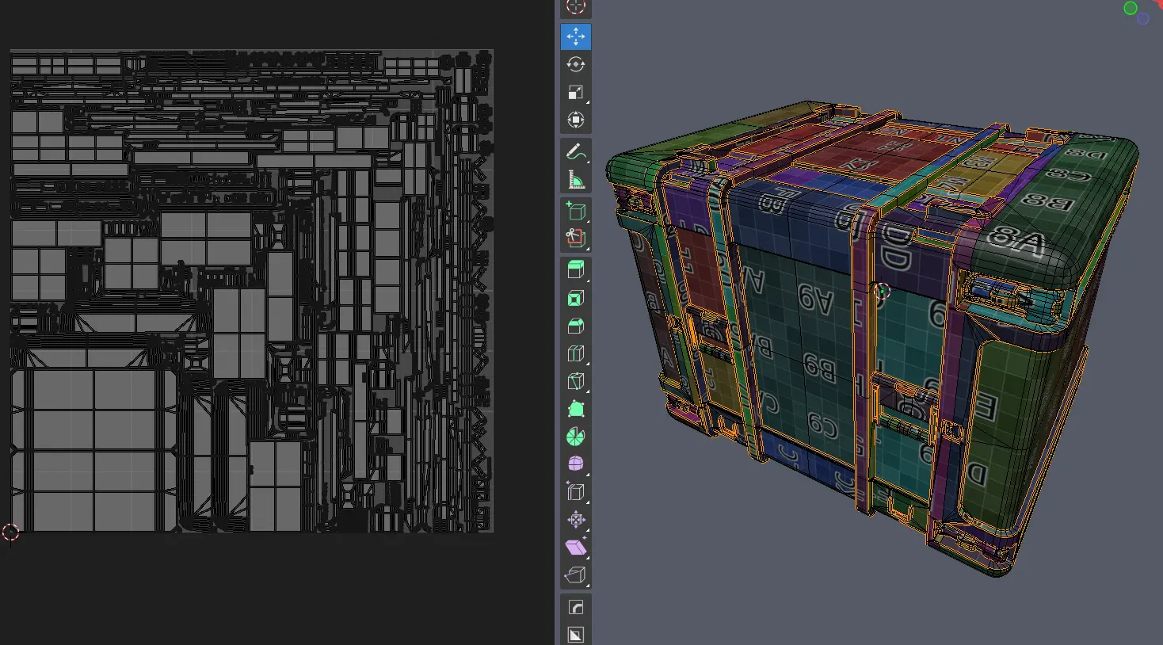Activate the Spin tool

click(x=576, y=437)
